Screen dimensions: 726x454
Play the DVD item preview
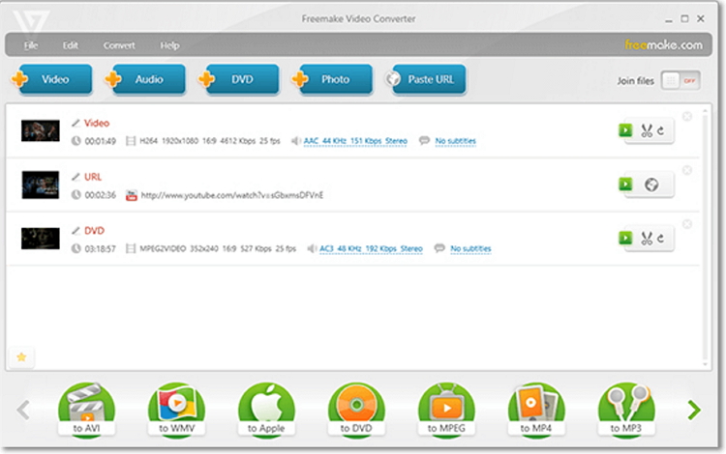(x=626, y=238)
